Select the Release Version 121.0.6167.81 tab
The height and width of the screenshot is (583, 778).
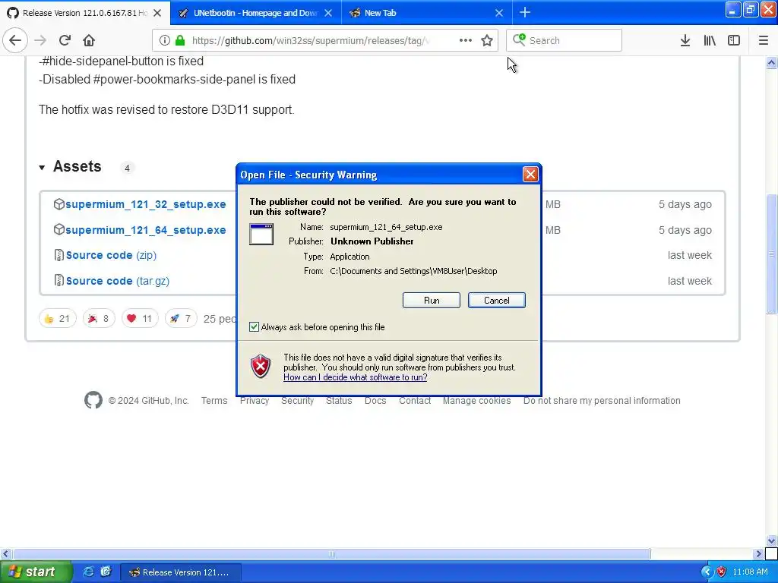(x=85, y=13)
